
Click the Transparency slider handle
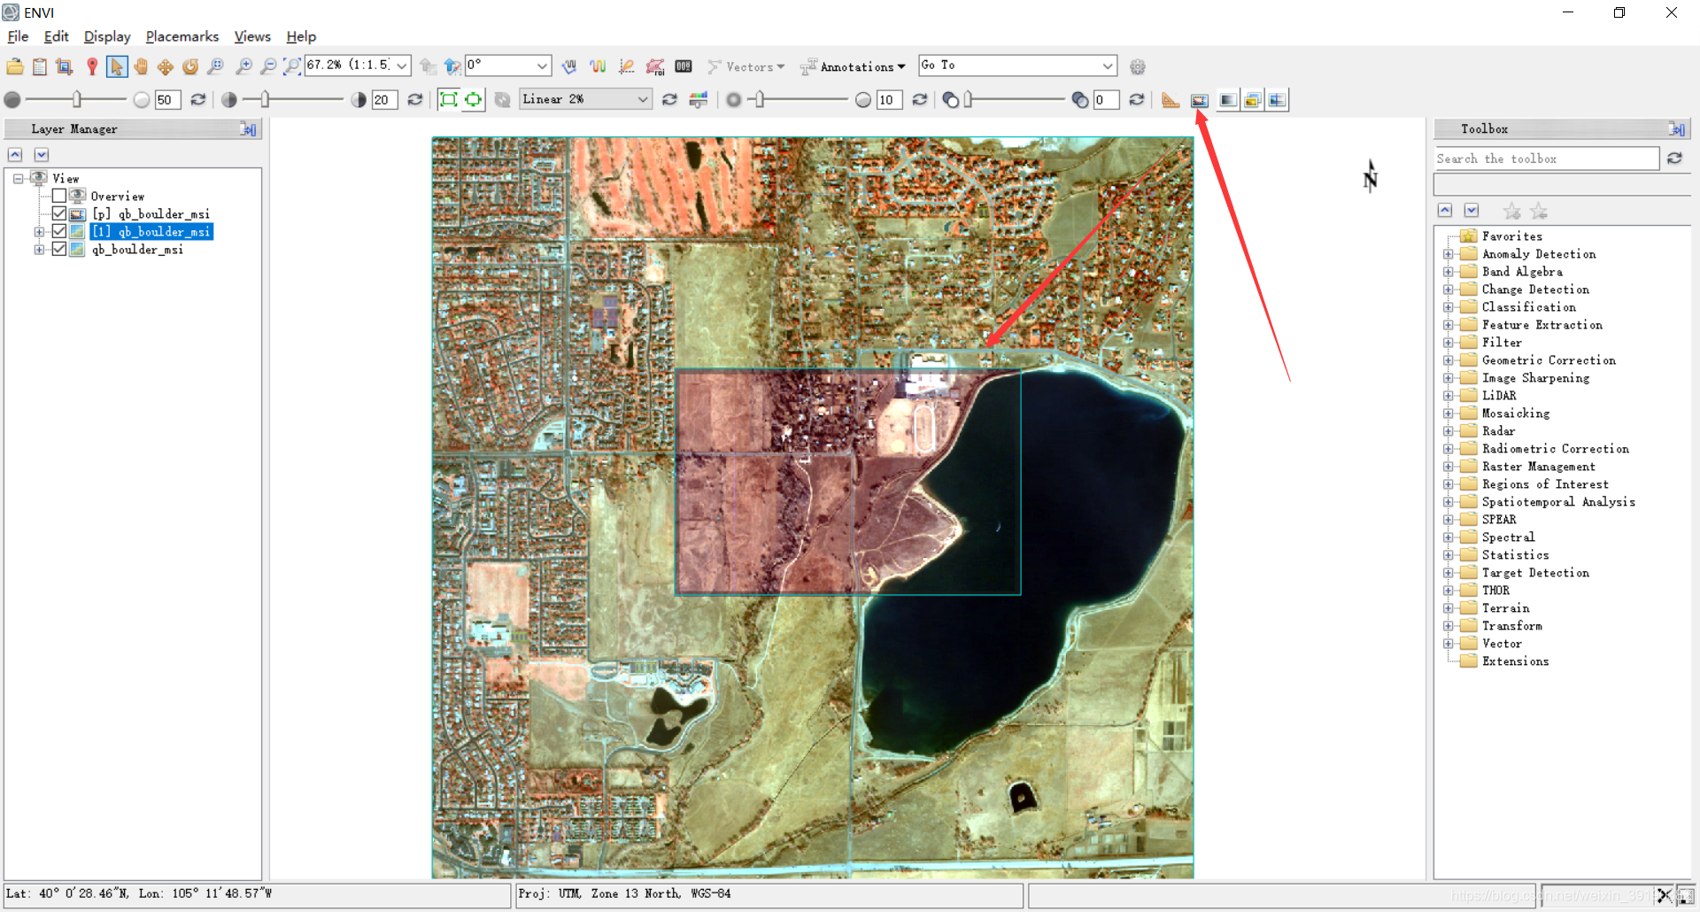click(x=969, y=99)
